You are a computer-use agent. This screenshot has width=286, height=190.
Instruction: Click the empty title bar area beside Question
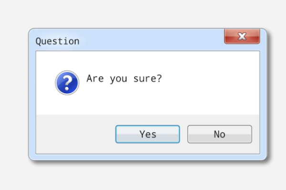click(x=152, y=40)
